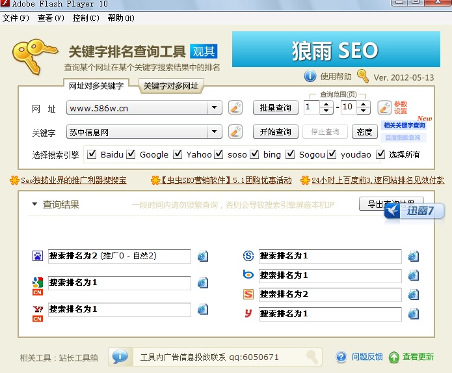Open the 控制(C) menu
Screen dimensions: 452x373
[86, 18]
